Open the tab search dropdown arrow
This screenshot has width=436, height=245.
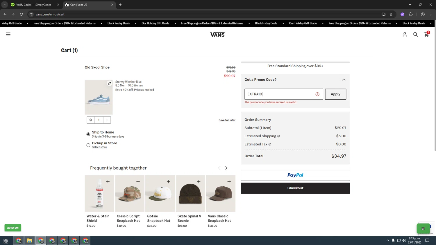click(x=4, y=5)
